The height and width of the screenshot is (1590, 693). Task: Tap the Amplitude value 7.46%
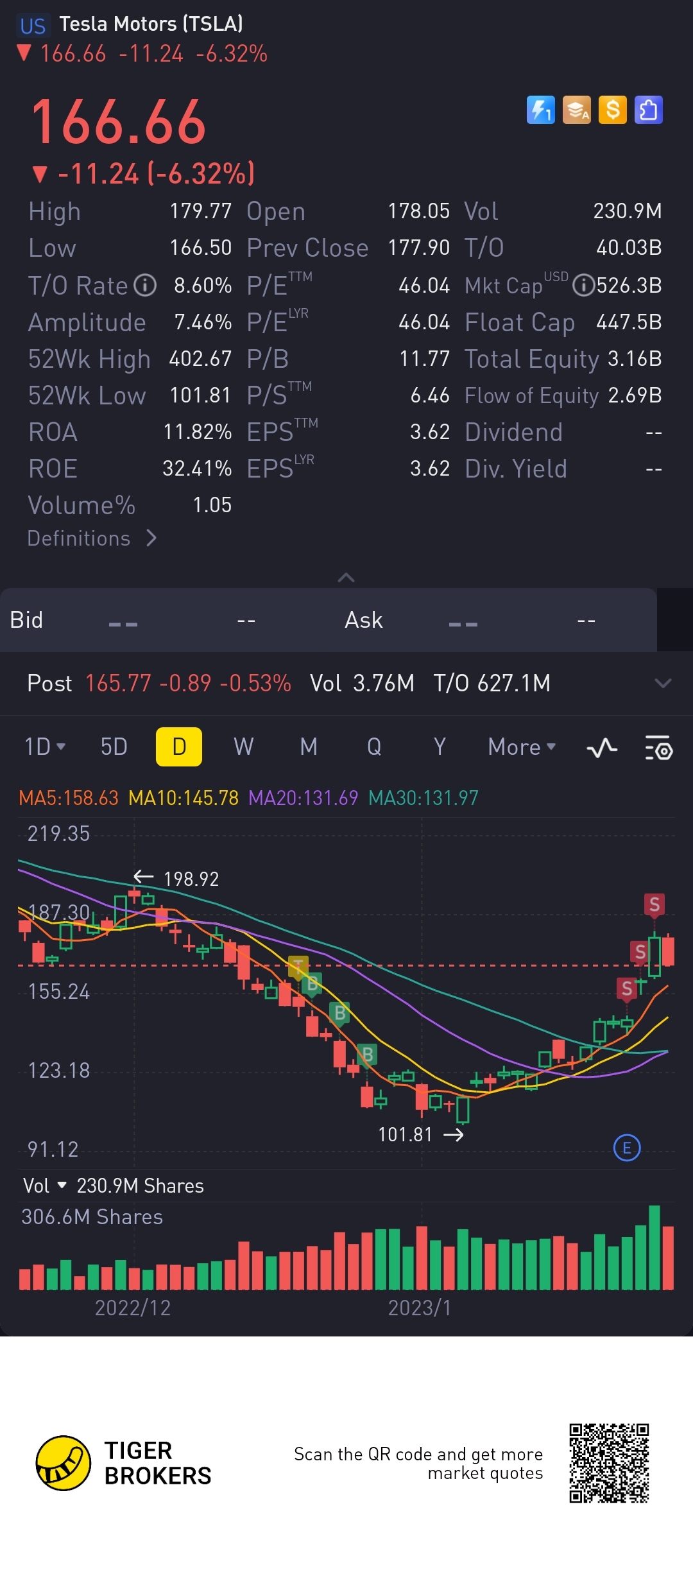coord(203,322)
